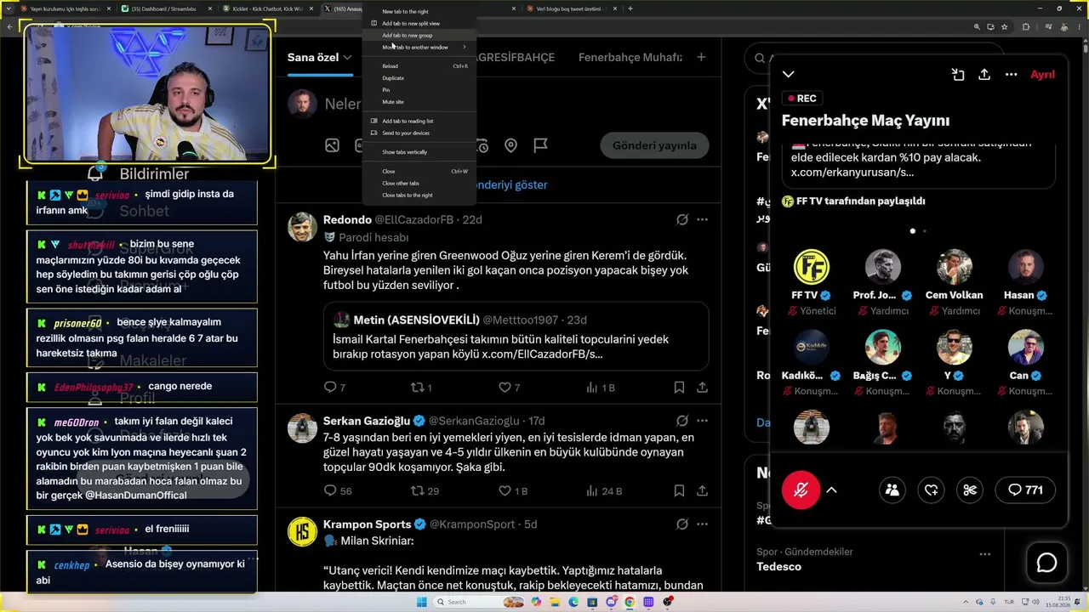
Task: Open the three-dot menu in space panel
Action: click(x=1011, y=75)
